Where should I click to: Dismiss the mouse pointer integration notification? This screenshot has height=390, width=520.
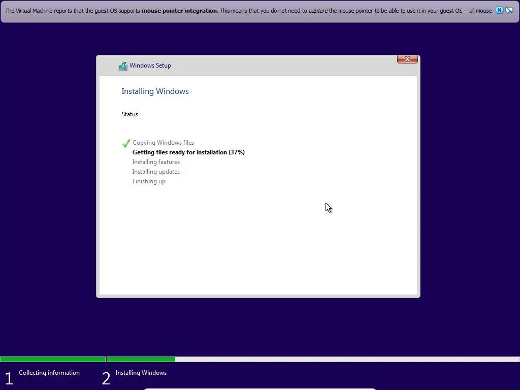pyautogui.click(x=499, y=10)
